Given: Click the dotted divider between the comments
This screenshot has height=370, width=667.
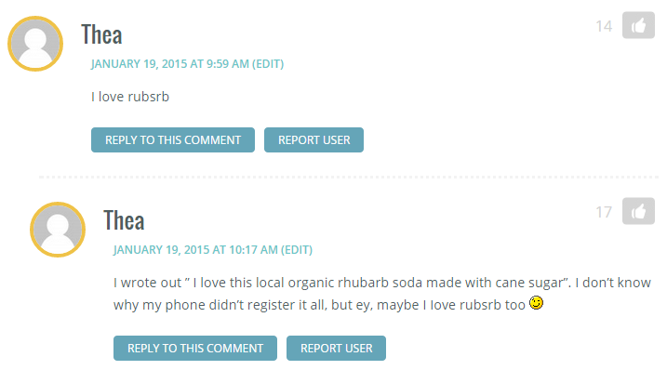Looking at the screenshot, I should click(x=349, y=177).
